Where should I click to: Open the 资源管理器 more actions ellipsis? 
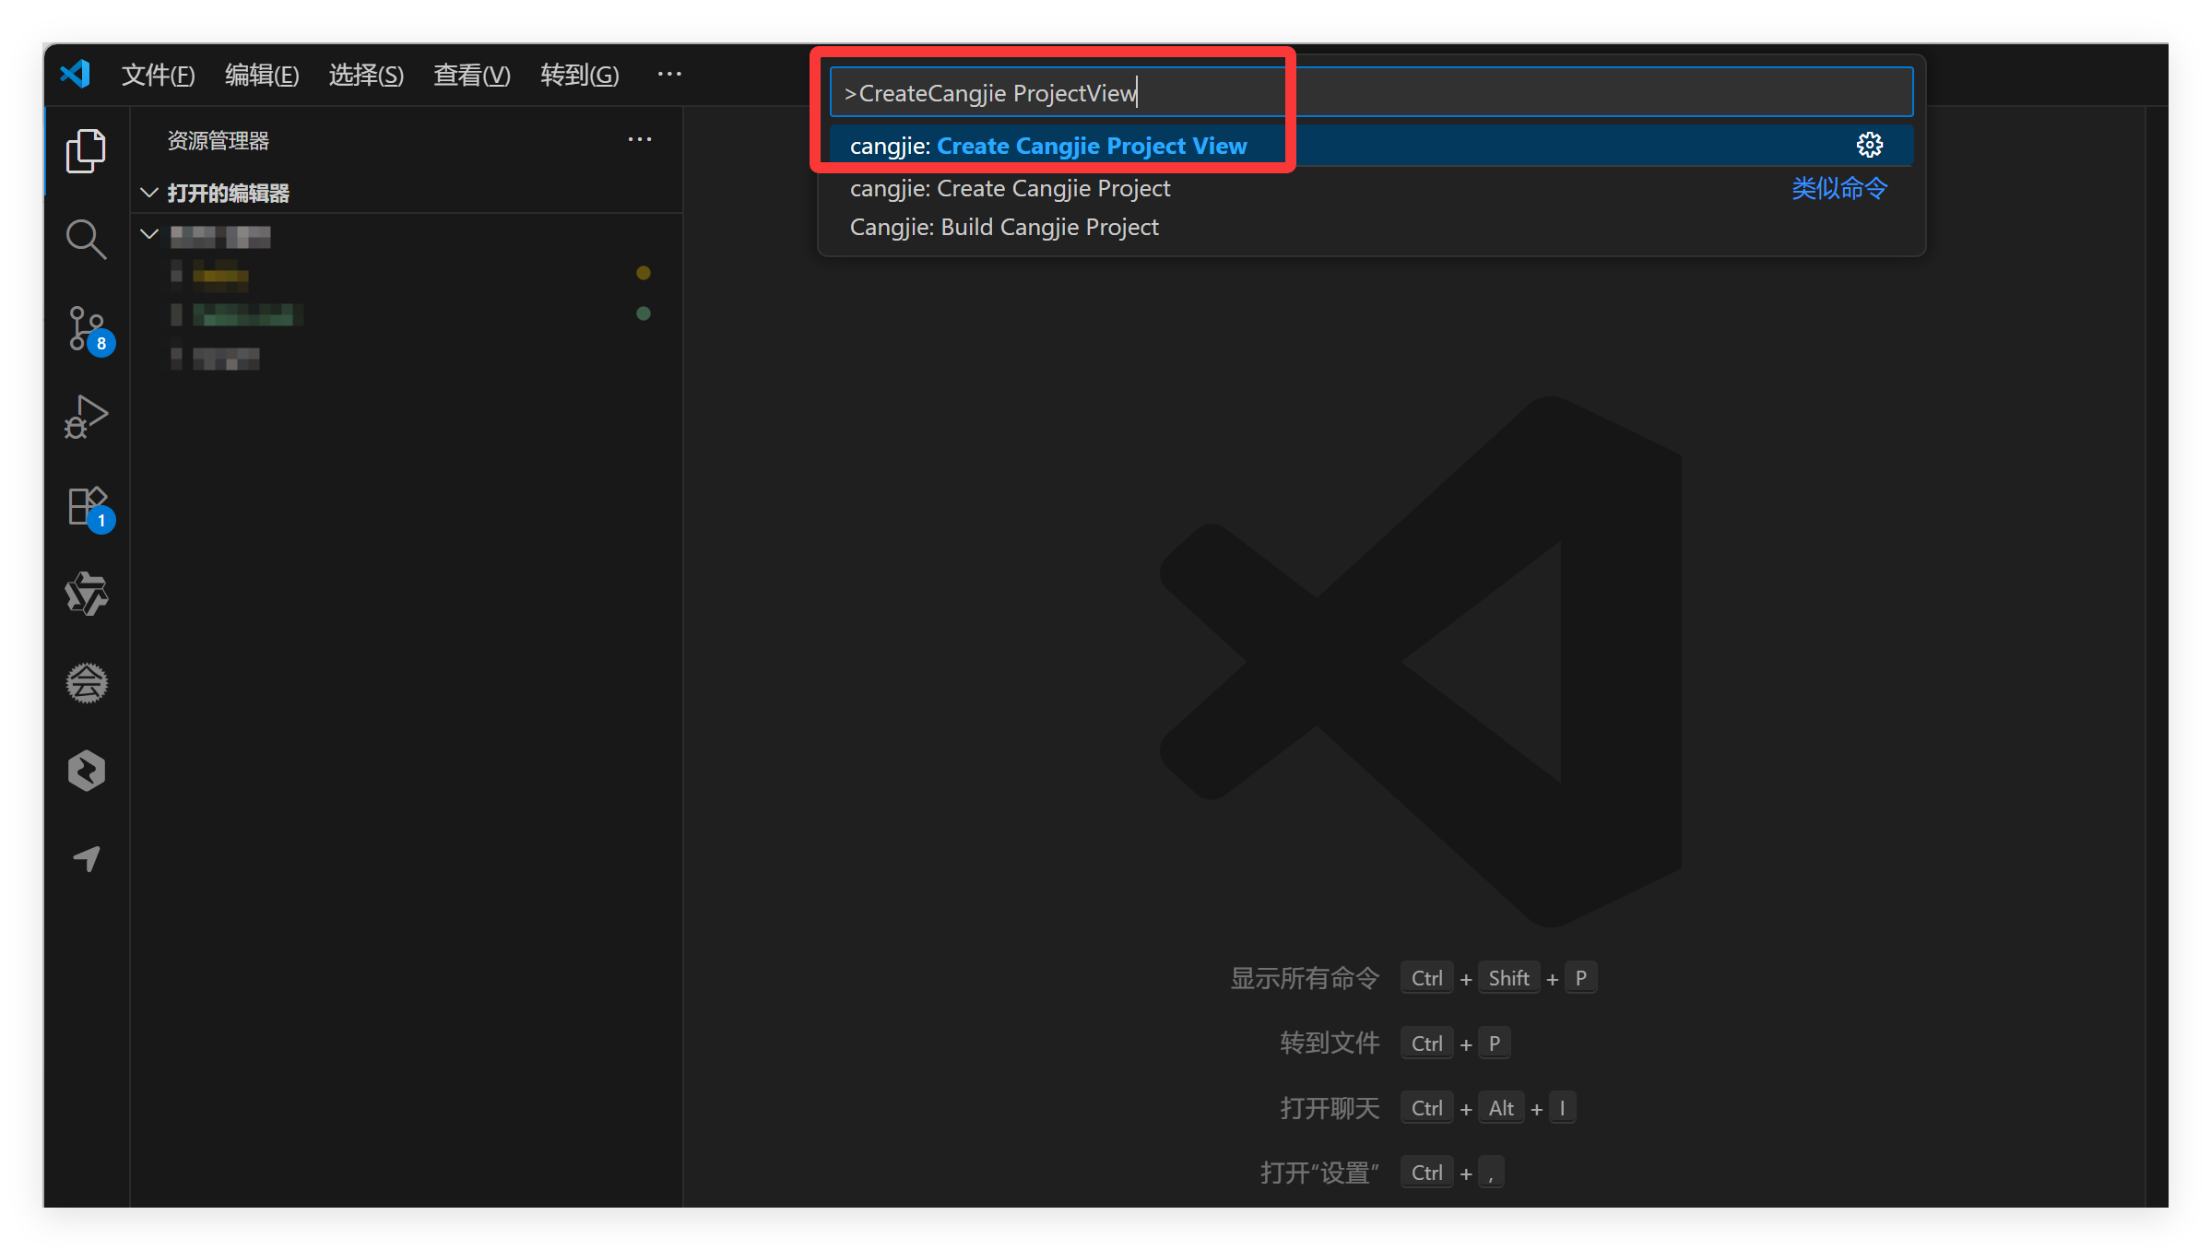(x=640, y=140)
